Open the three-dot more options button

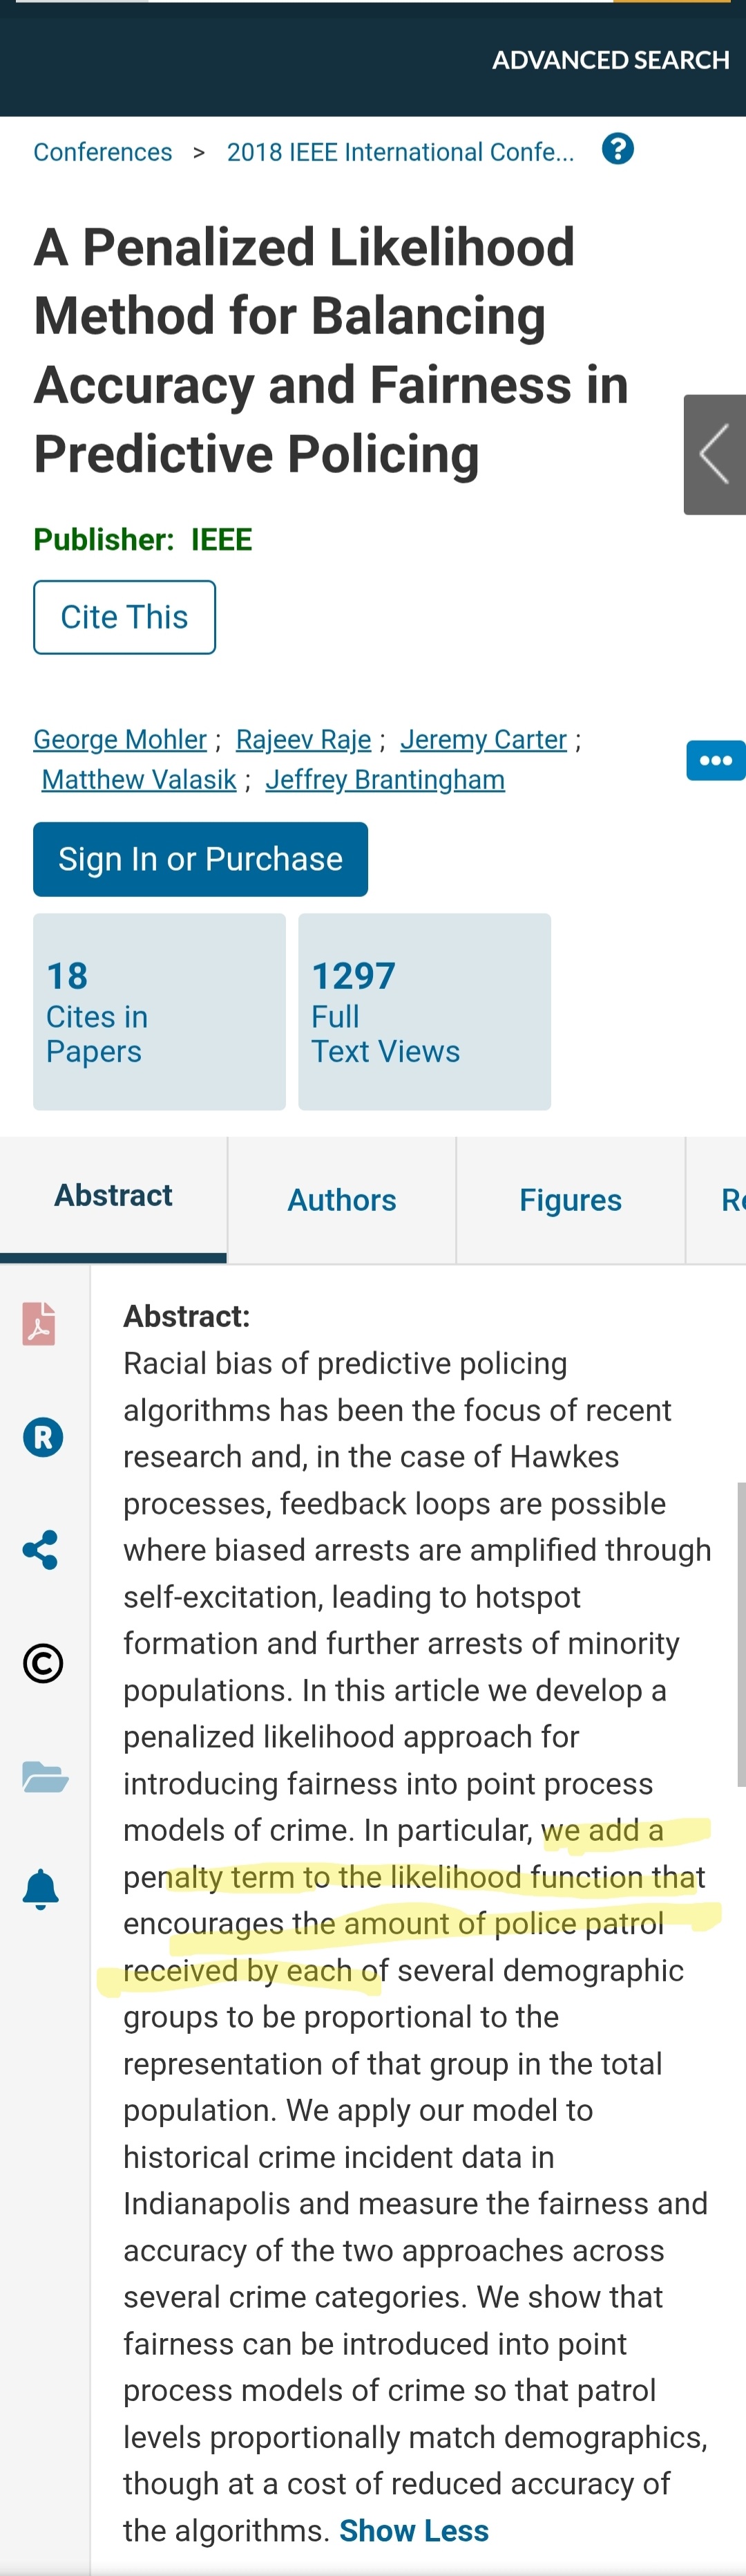point(715,760)
